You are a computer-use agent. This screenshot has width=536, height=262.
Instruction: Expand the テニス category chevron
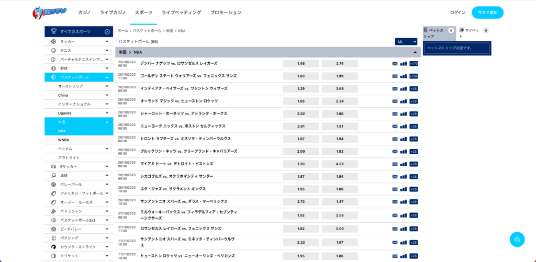(107, 50)
